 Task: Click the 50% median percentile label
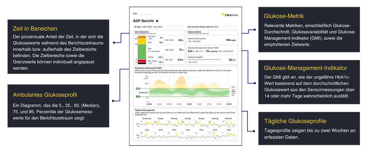click(x=233, y=92)
